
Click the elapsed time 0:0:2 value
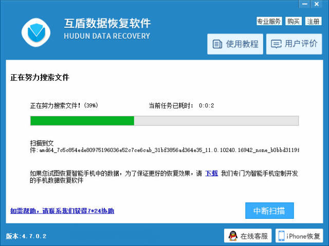(207, 106)
